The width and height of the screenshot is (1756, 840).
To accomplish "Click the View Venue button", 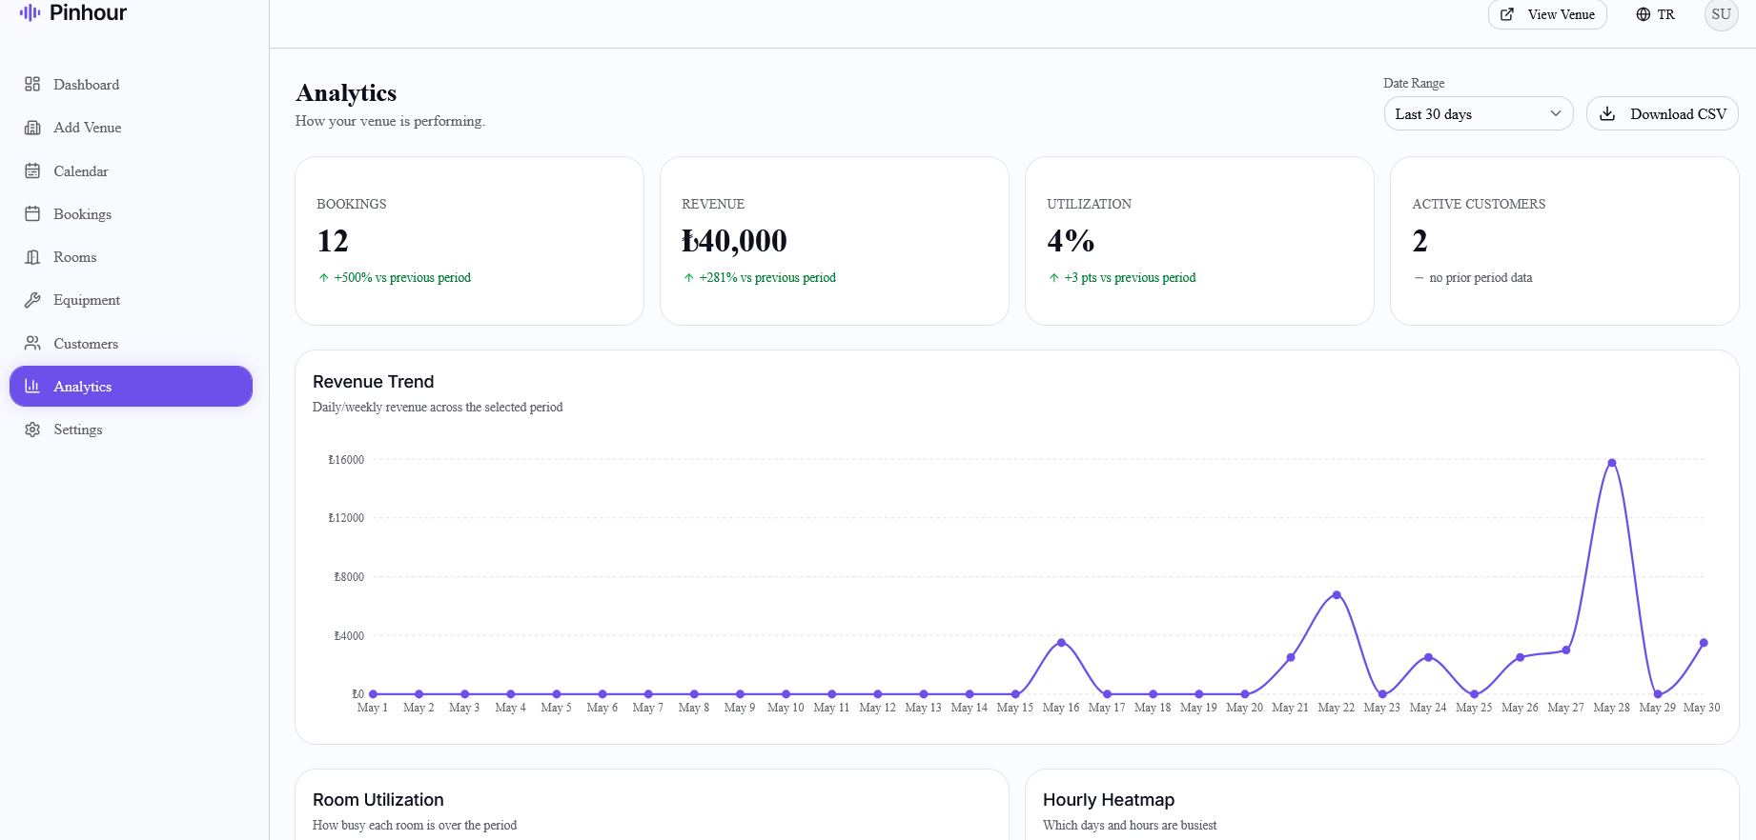I will tap(1547, 14).
